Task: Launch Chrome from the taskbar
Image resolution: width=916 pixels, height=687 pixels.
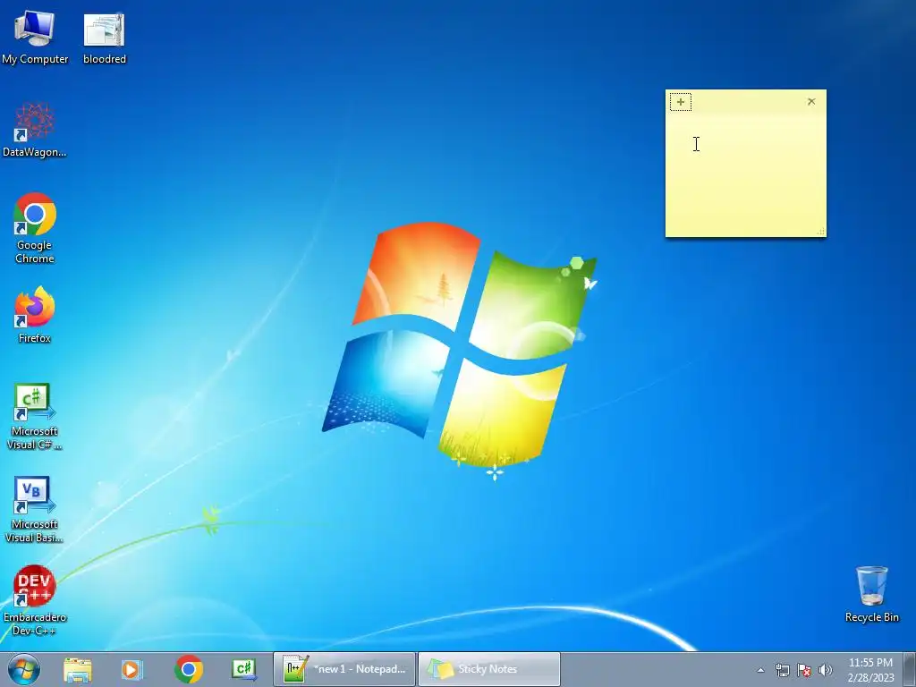Action: coord(188,669)
